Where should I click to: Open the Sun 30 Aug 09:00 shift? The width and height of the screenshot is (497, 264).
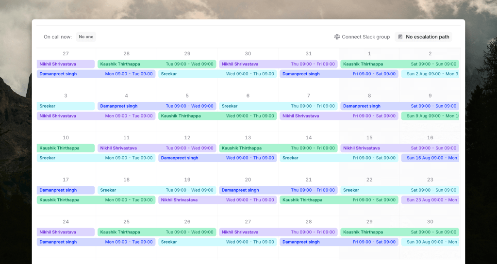pyautogui.click(x=430, y=242)
